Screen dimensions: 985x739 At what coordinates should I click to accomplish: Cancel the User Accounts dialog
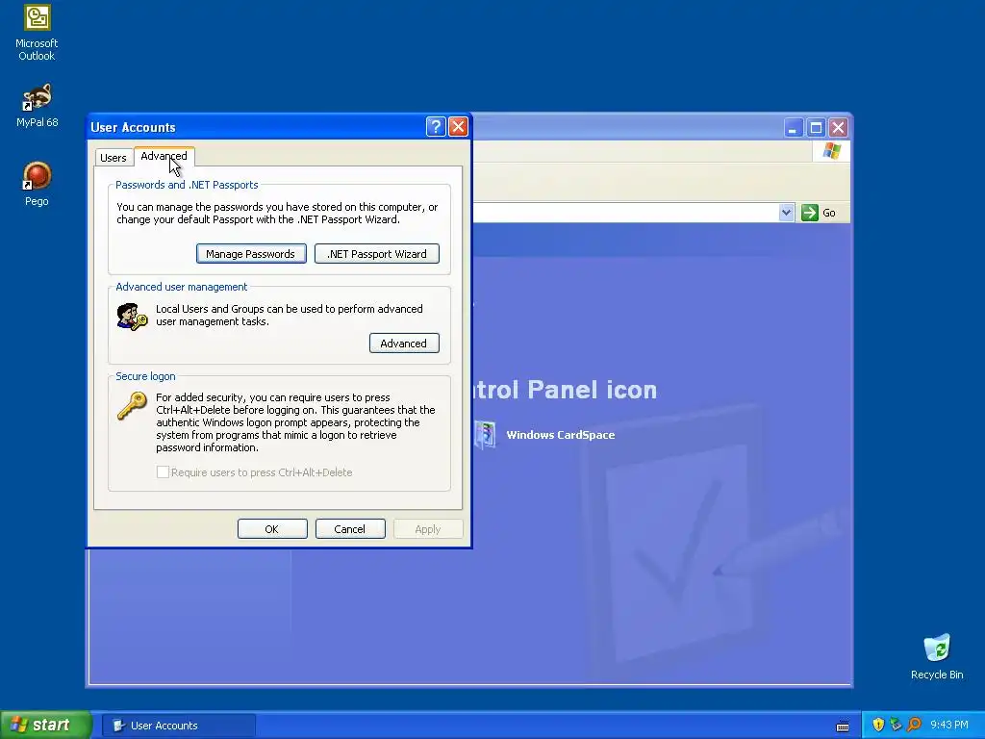(x=350, y=529)
